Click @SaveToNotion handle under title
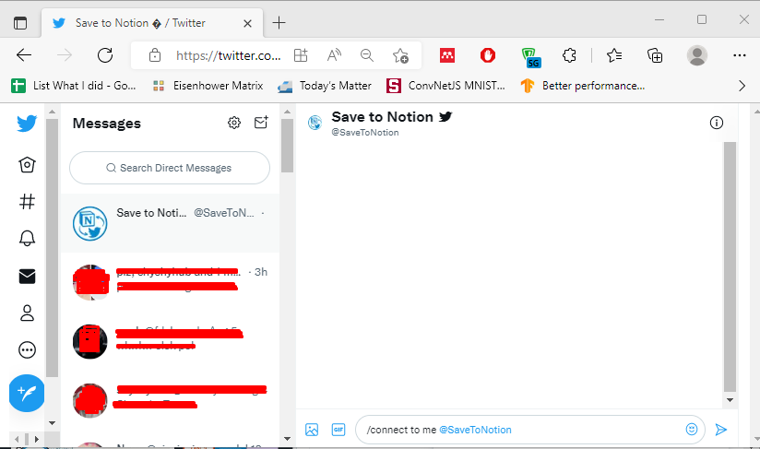Screen dimensions: 760x449 pyautogui.click(x=365, y=132)
